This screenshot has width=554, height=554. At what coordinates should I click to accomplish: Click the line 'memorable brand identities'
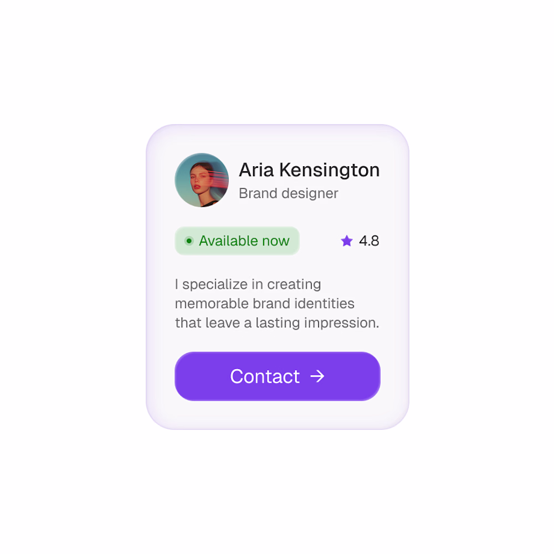[x=265, y=304]
